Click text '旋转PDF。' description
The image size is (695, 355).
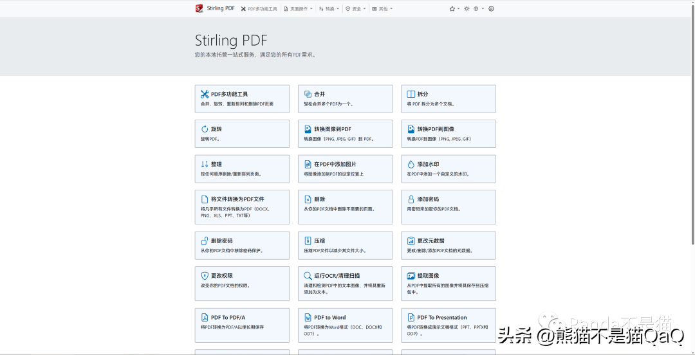(210, 139)
